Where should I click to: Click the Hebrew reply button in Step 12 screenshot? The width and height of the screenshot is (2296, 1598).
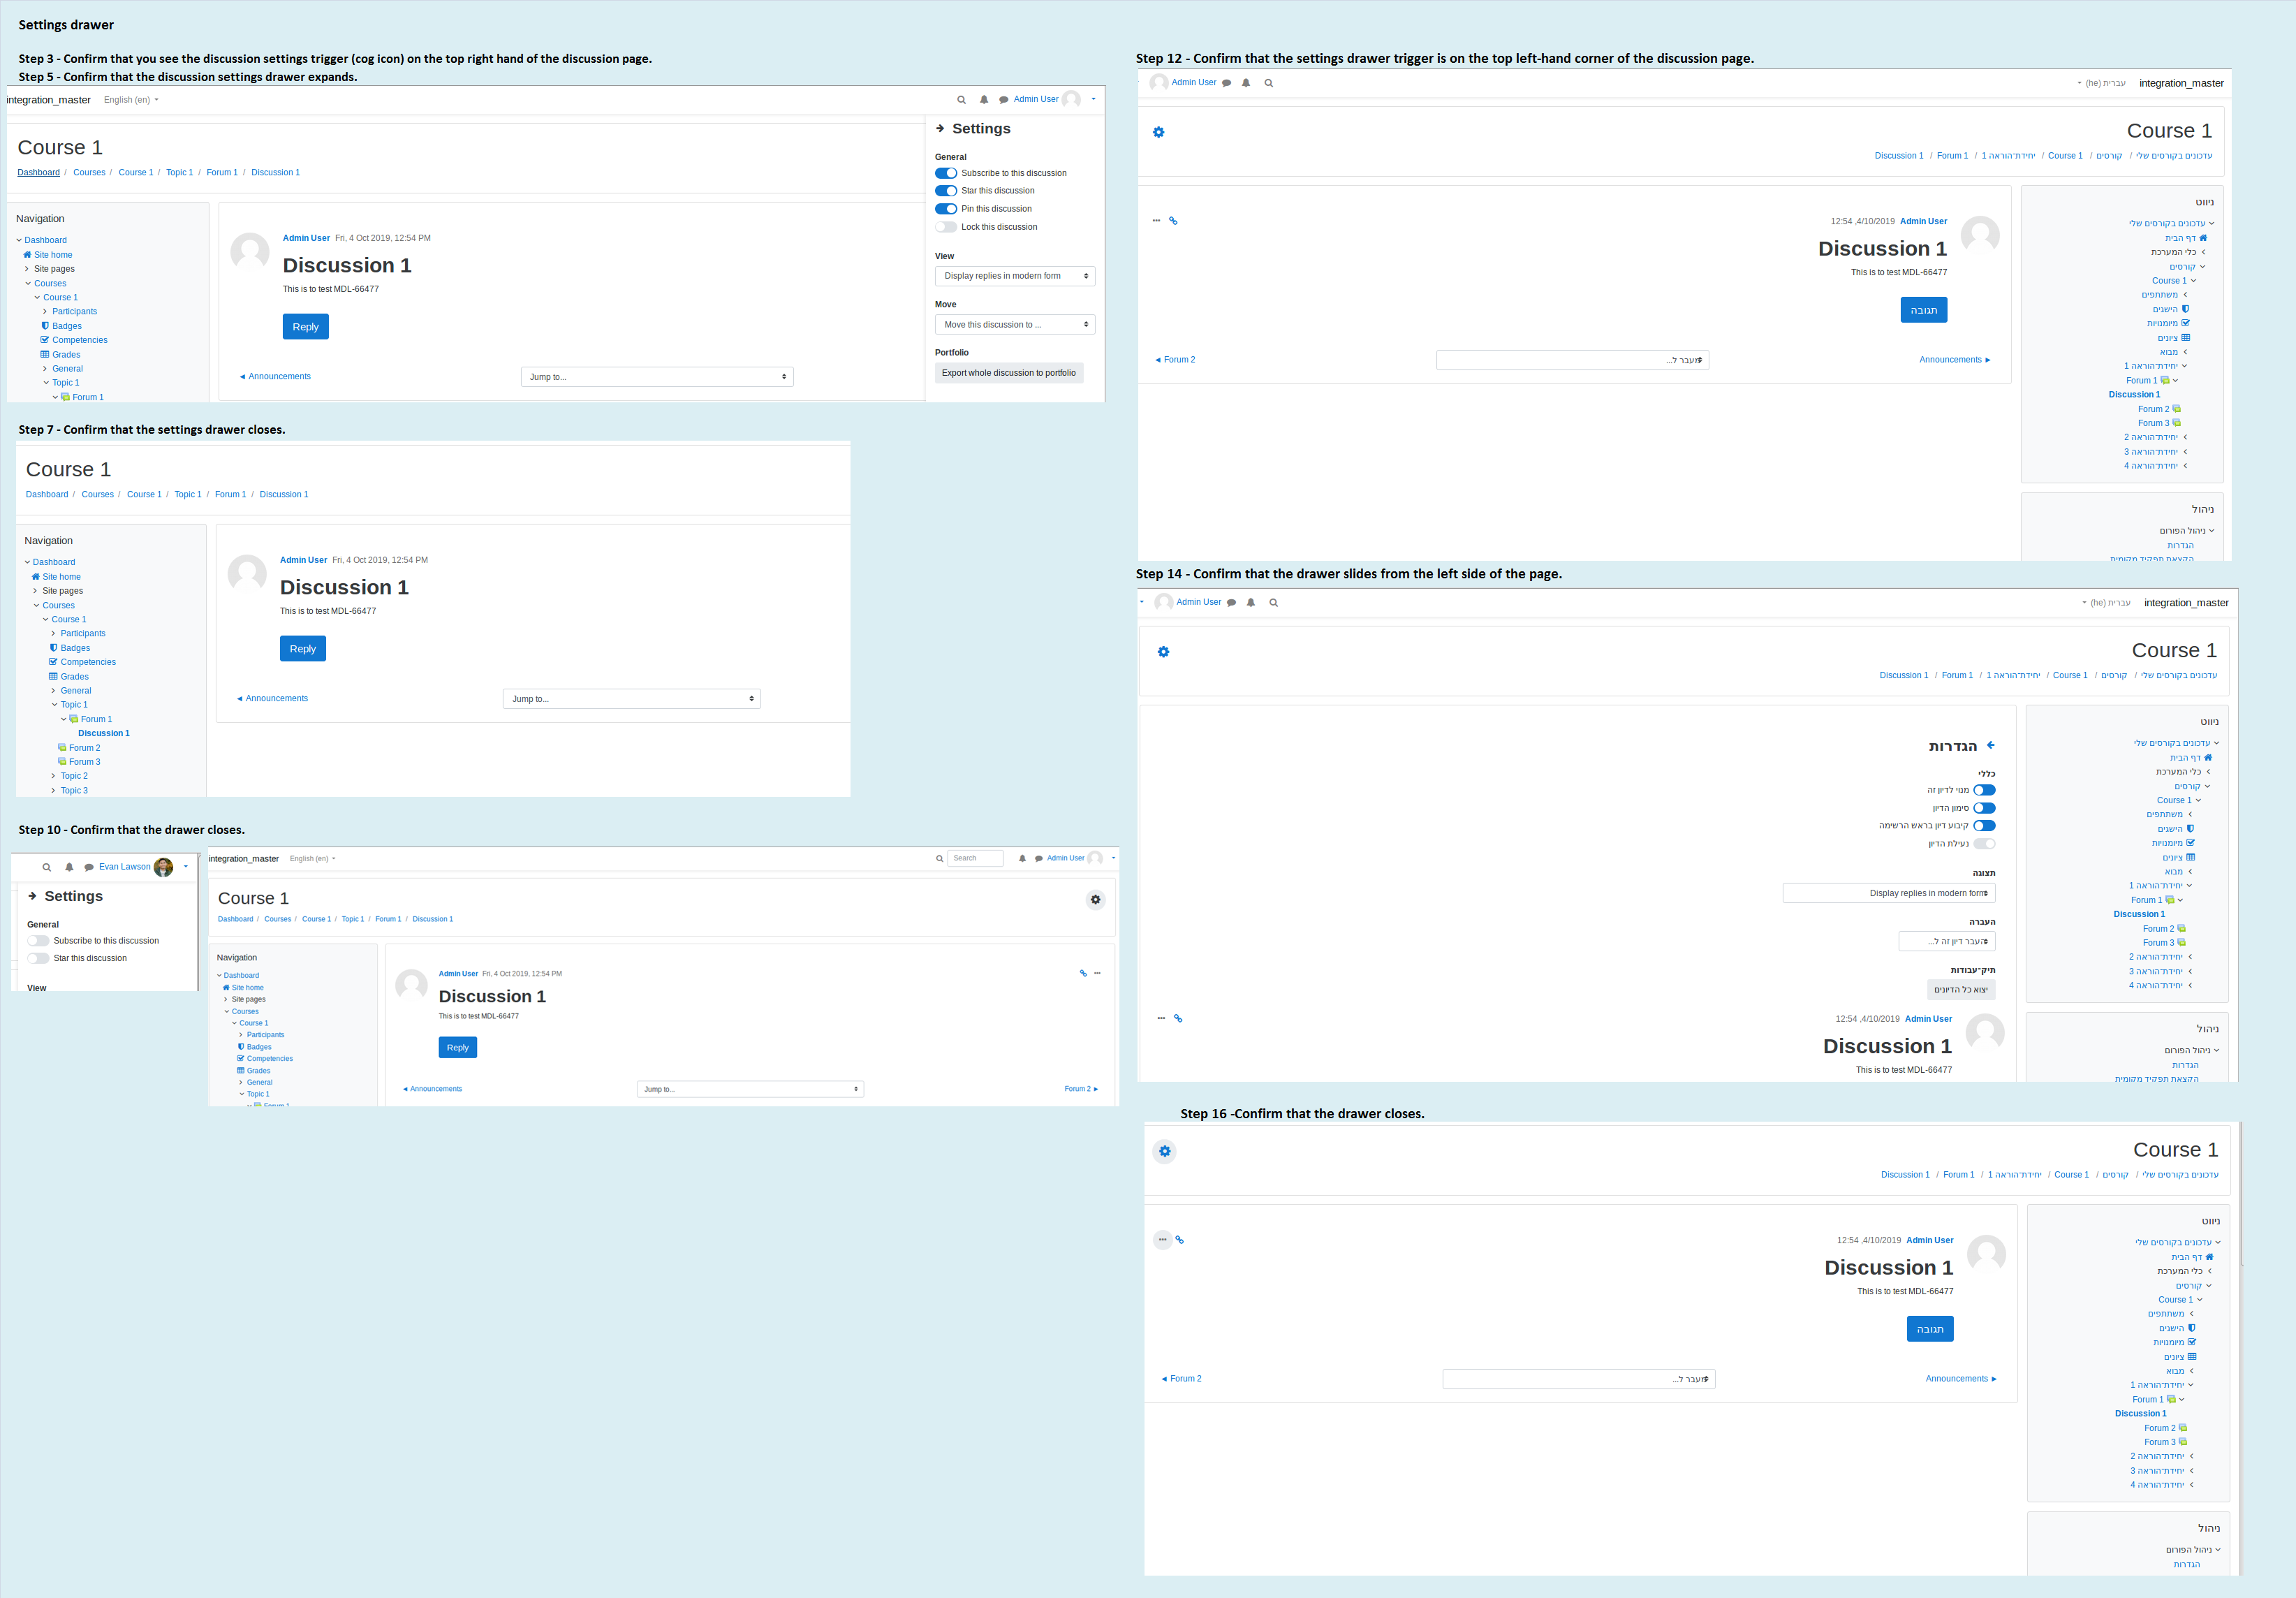click(x=1923, y=310)
